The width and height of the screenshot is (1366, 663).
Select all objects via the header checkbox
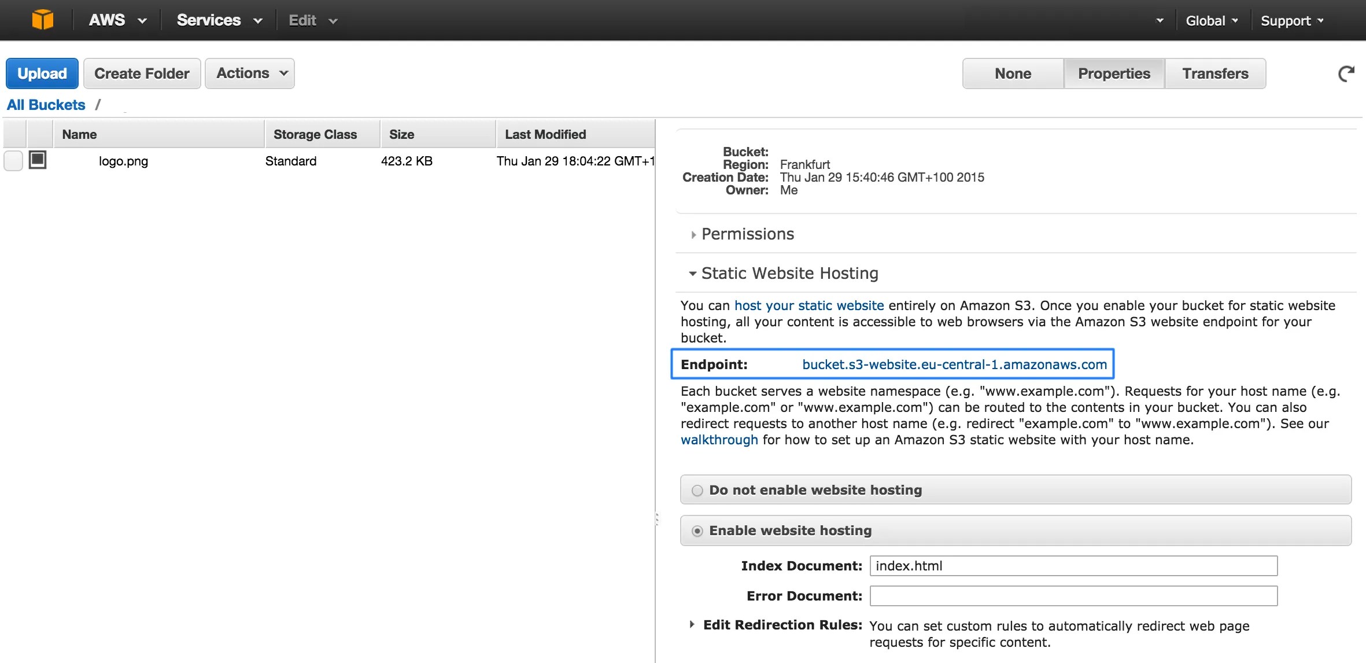point(13,134)
